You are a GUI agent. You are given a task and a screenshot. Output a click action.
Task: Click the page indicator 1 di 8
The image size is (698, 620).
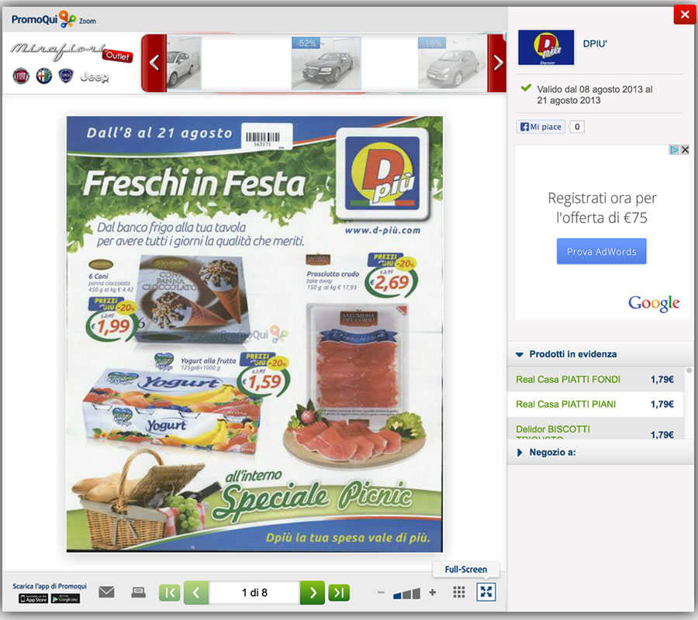click(x=254, y=592)
